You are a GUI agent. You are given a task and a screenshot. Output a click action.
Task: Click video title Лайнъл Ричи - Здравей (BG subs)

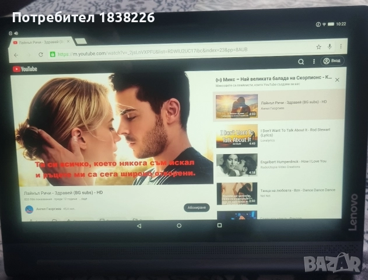tap(64, 192)
